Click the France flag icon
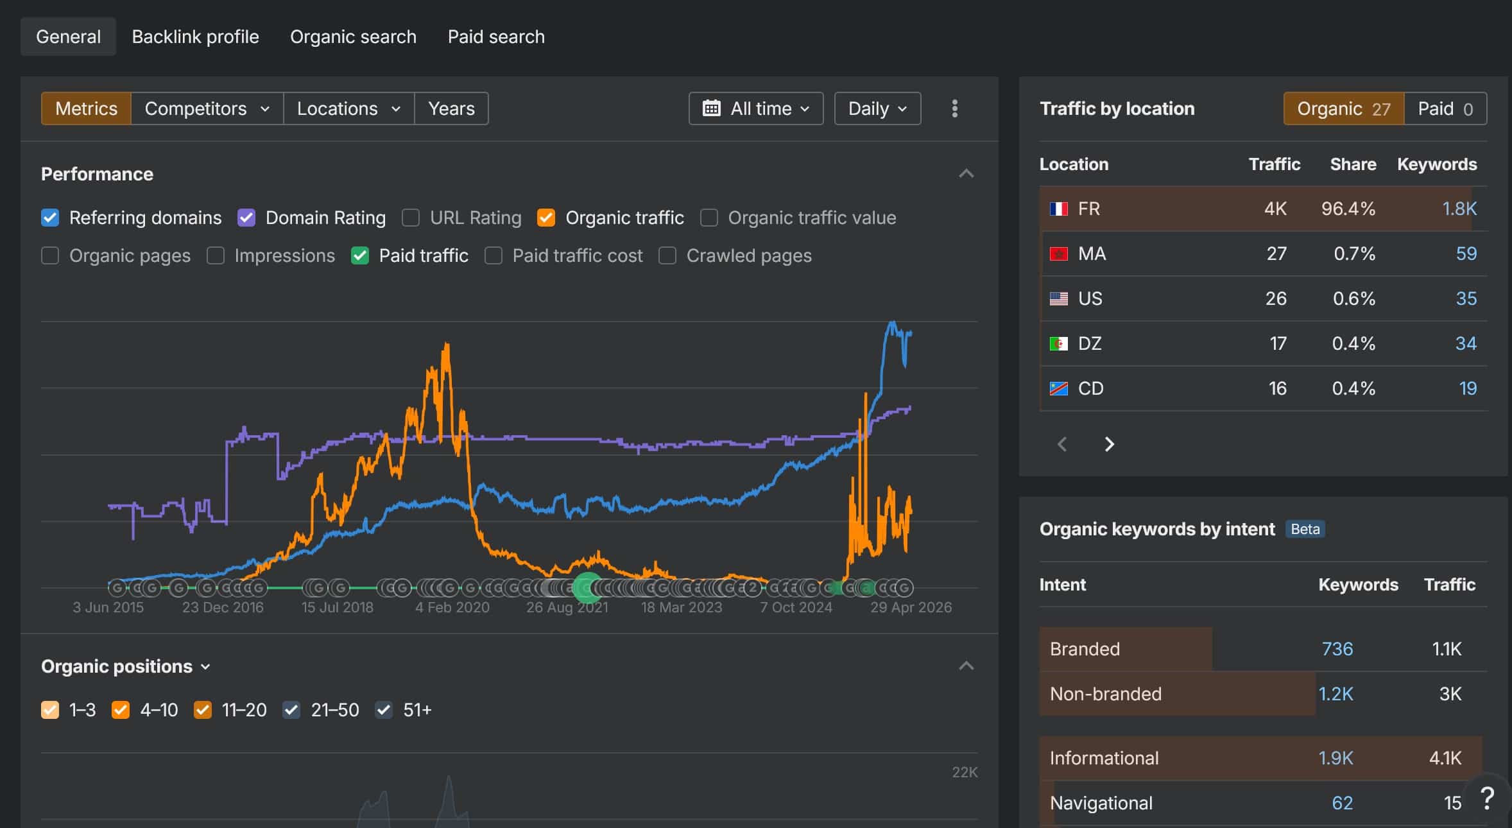 coord(1058,209)
